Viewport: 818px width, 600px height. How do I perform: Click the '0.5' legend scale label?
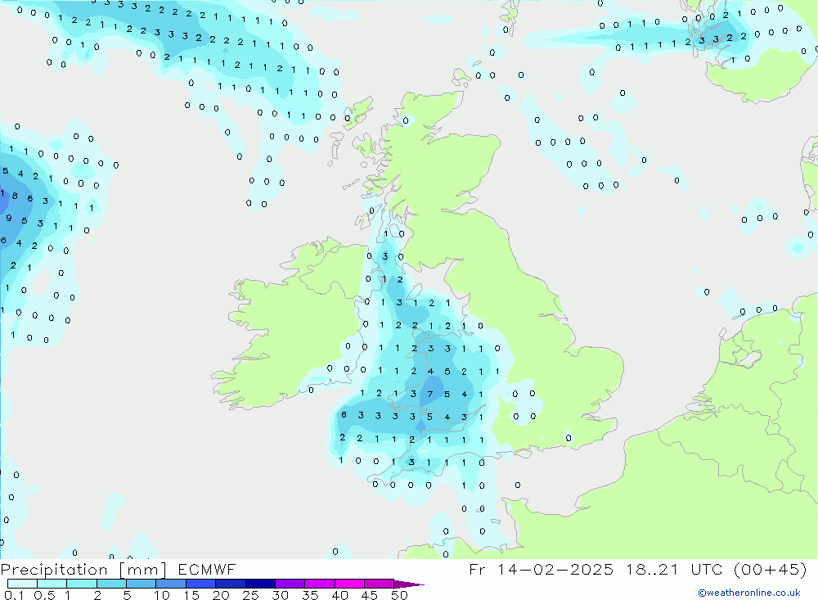[x=44, y=595]
